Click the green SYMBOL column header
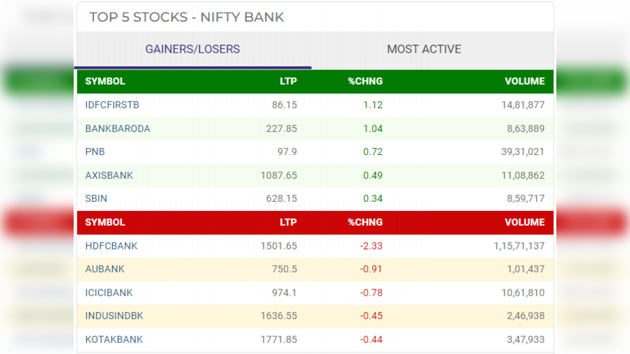This screenshot has height=354, width=630. (105, 81)
